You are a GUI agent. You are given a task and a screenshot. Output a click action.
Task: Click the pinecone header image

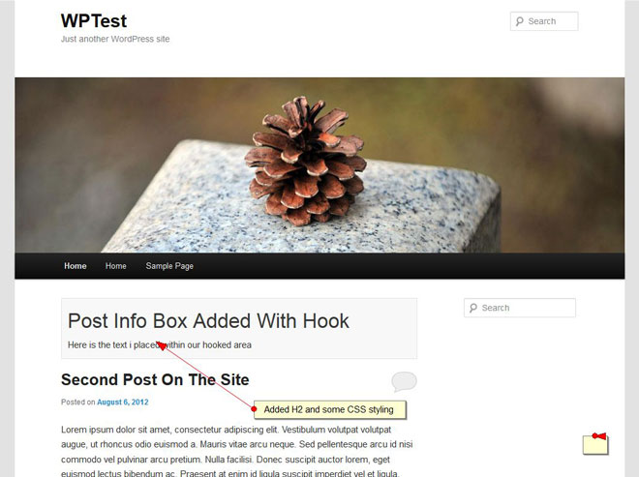point(319,165)
